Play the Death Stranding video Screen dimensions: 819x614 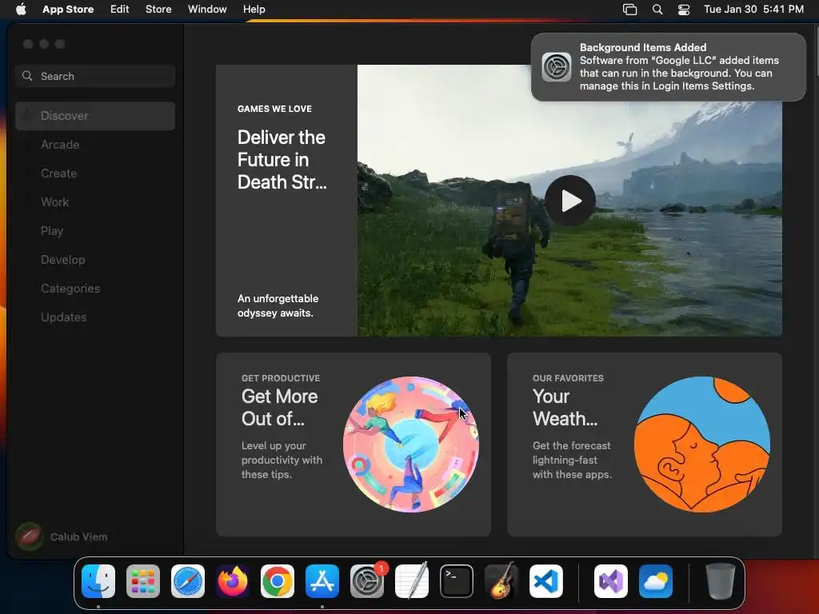(x=569, y=201)
